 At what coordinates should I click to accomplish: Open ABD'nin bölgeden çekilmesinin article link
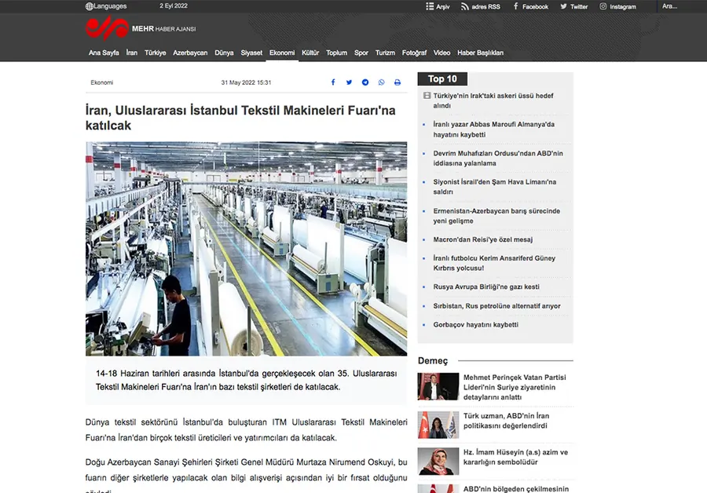(x=516, y=489)
